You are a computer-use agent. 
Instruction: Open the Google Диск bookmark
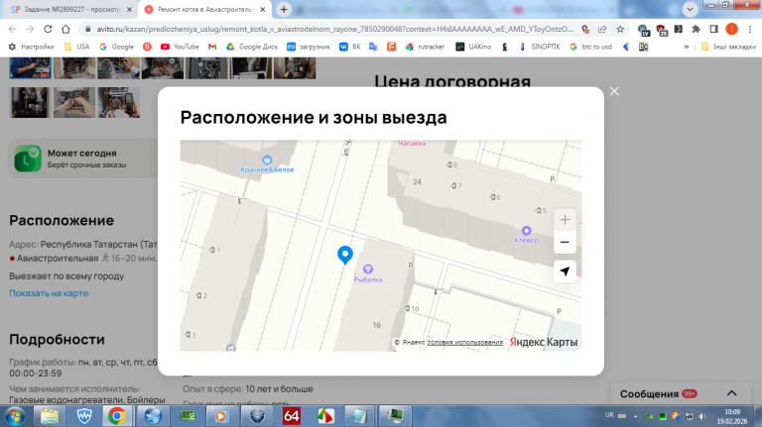click(x=252, y=47)
